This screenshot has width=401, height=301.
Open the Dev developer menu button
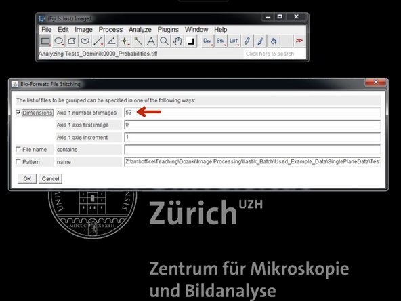[207, 41]
